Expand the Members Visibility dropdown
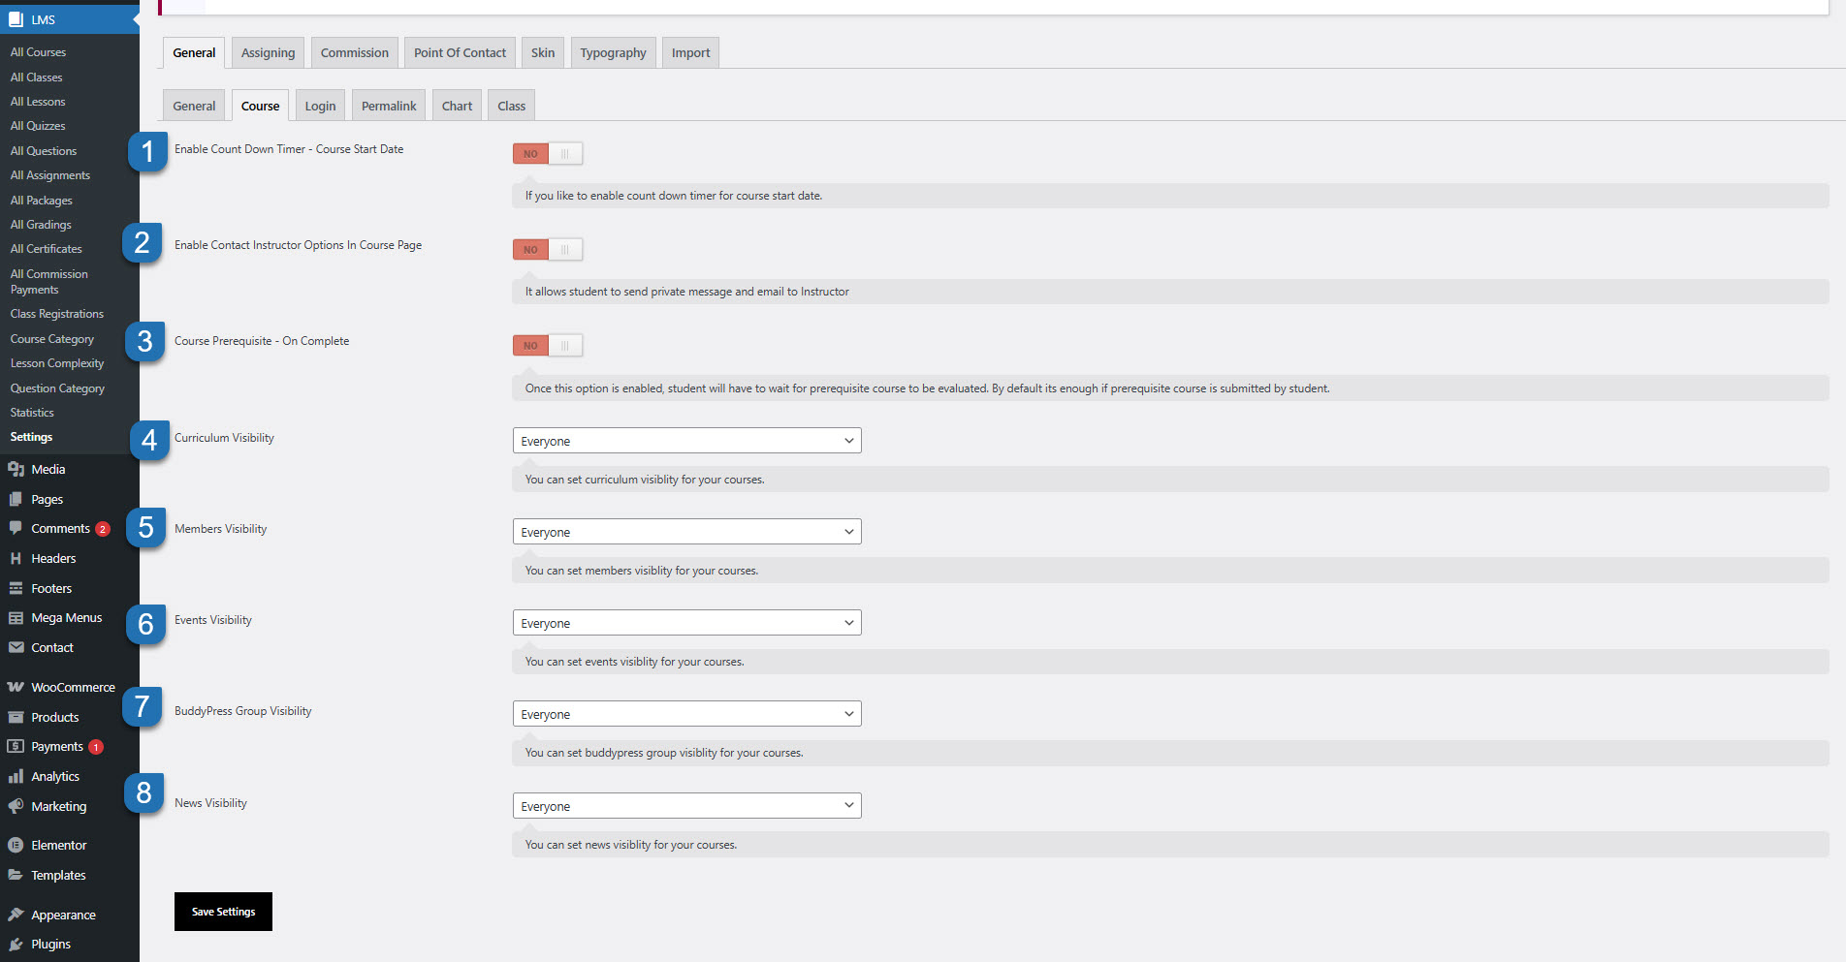The height and width of the screenshot is (962, 1846). [686, 532]
